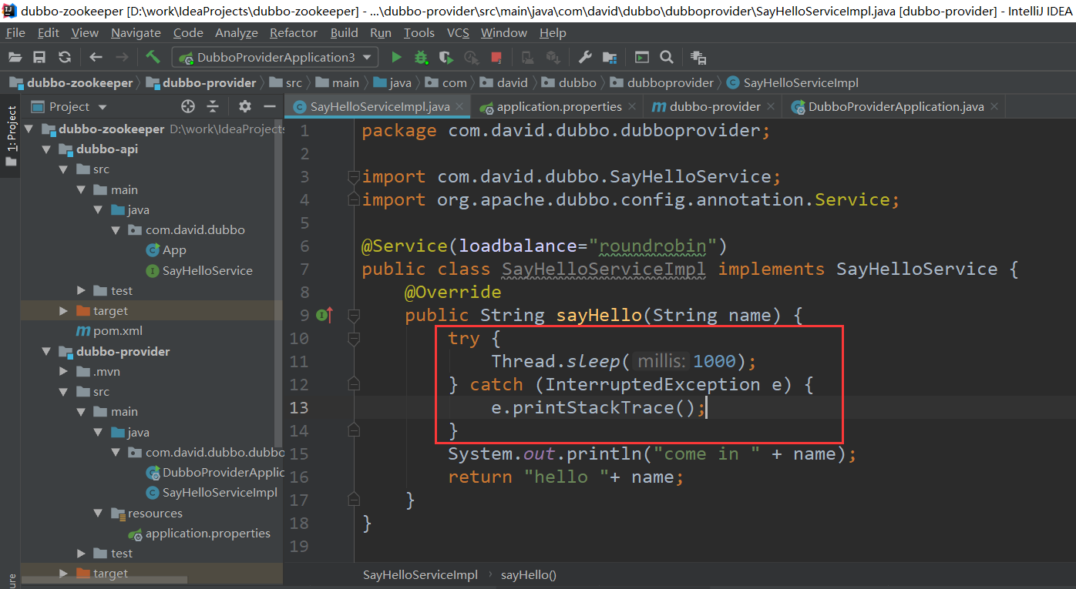The image size is (1076, 589).
Task: Start the application in Debug mode
Action: (420, 57)
